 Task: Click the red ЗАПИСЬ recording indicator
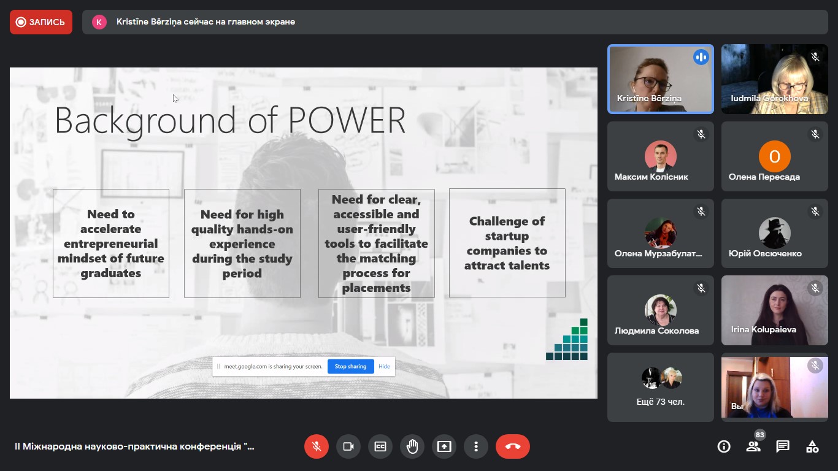click(41, 22)
